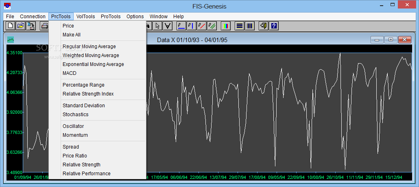Open the File menu
The image size is (419, 187).
pyautogui.click(x=10, y=17)
